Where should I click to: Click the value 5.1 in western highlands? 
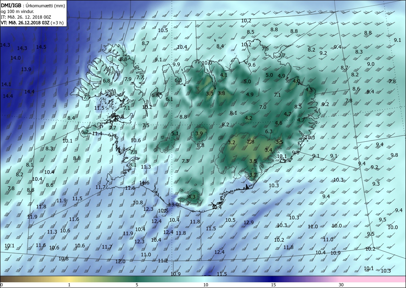(x=175, y=133)
